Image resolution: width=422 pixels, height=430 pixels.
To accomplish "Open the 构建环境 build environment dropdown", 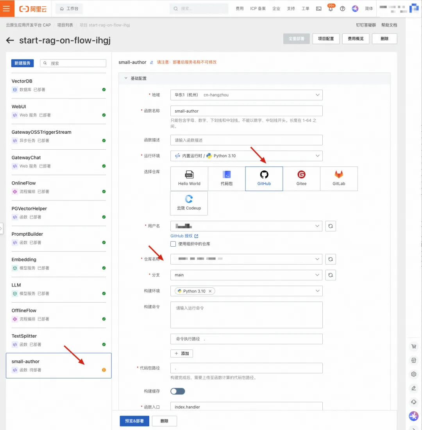I will tap(247, 291).
